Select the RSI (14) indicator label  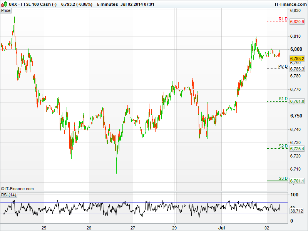(x=8, y=195)
